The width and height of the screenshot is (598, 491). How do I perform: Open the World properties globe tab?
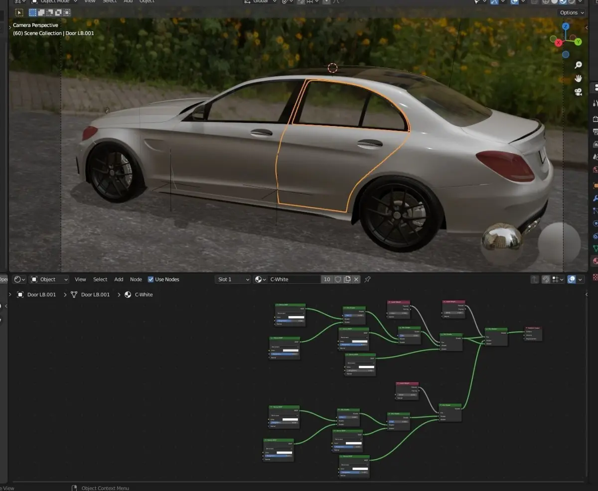tap(595, 169)
